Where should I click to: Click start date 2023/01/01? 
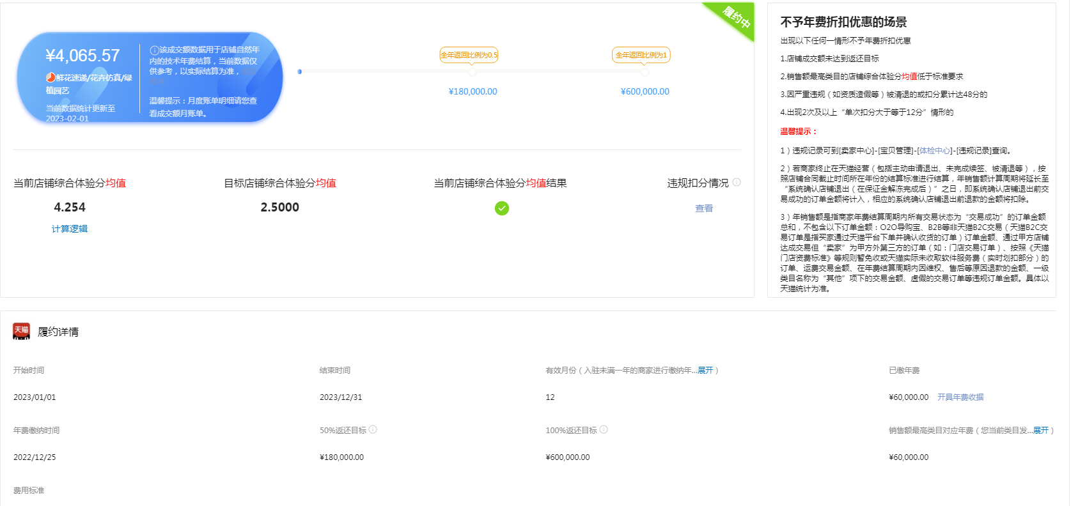click(35, 397)
